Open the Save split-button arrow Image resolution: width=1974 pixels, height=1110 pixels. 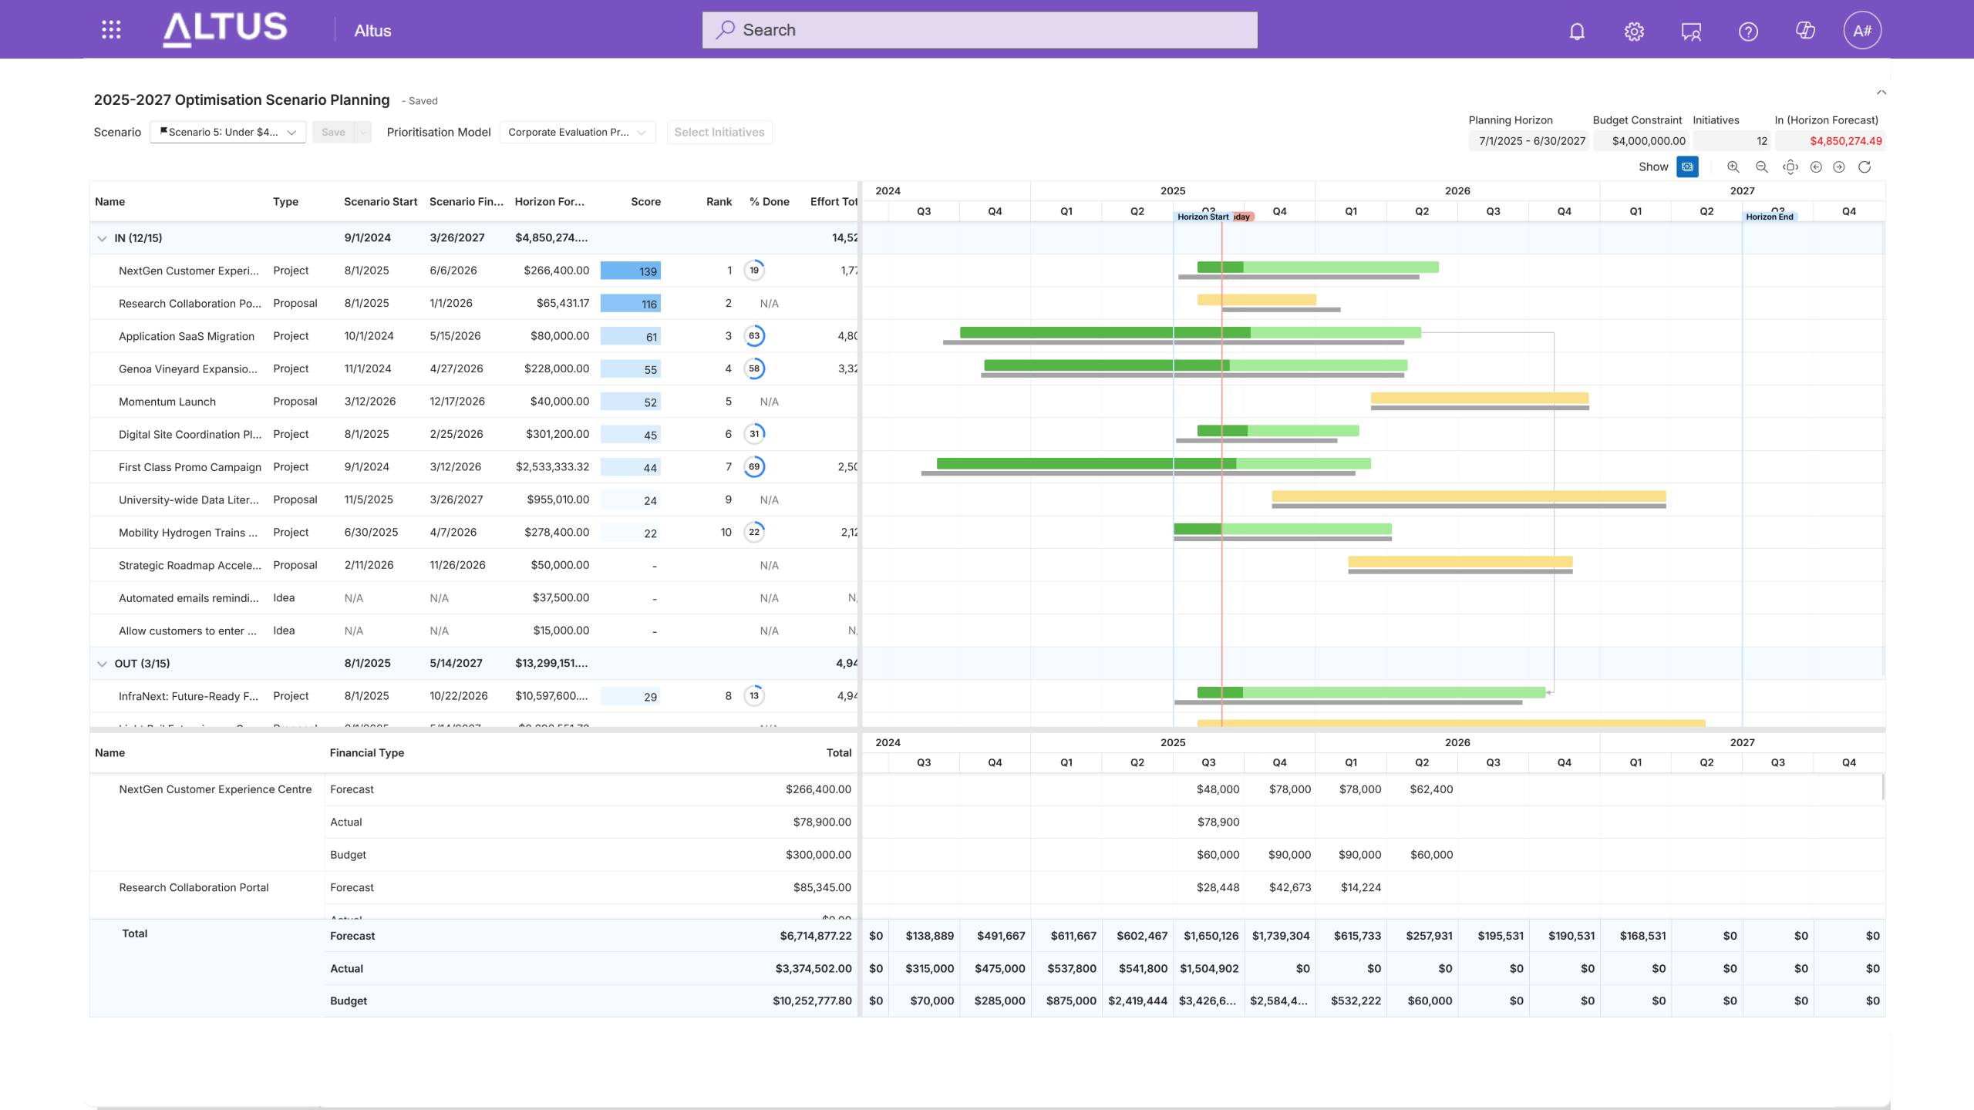pyautogui.click(x=363, y=132)
